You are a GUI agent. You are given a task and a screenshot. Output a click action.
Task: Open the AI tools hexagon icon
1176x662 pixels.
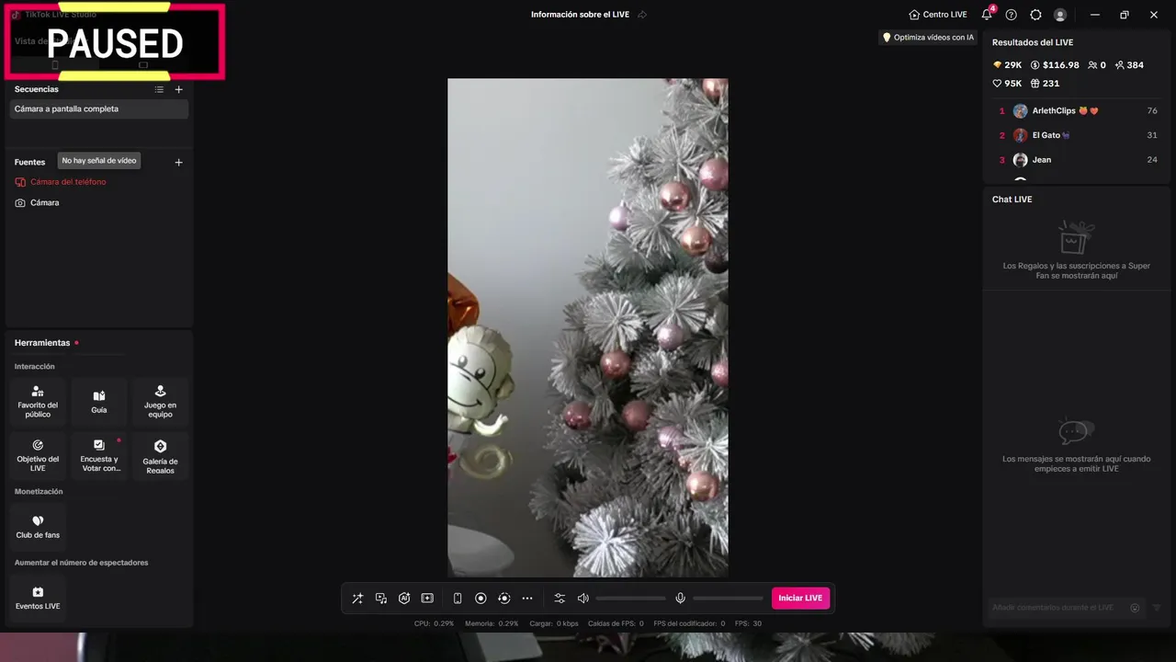[x=404, y=599]
